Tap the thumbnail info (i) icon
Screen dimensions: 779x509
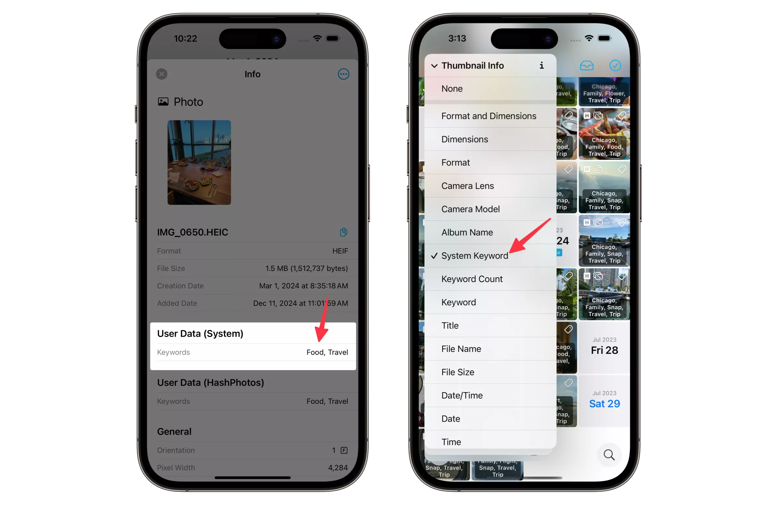[x=542, y=65]
